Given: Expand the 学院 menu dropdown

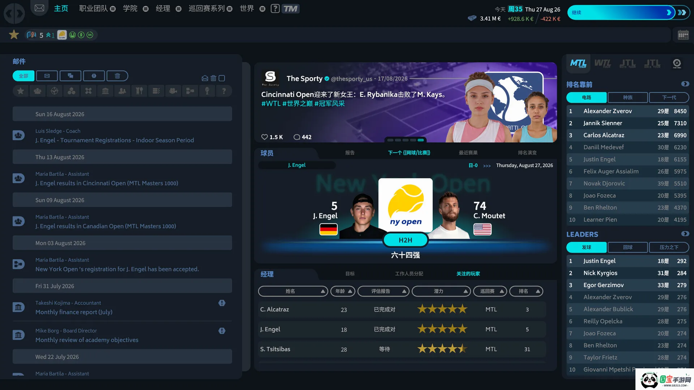Looking at the screenshot, I should (x=146, y=9).
